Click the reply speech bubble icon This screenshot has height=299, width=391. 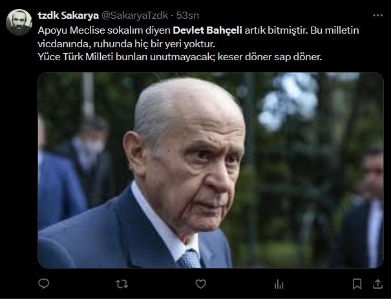pyautogui.click(x=44, y=283)
